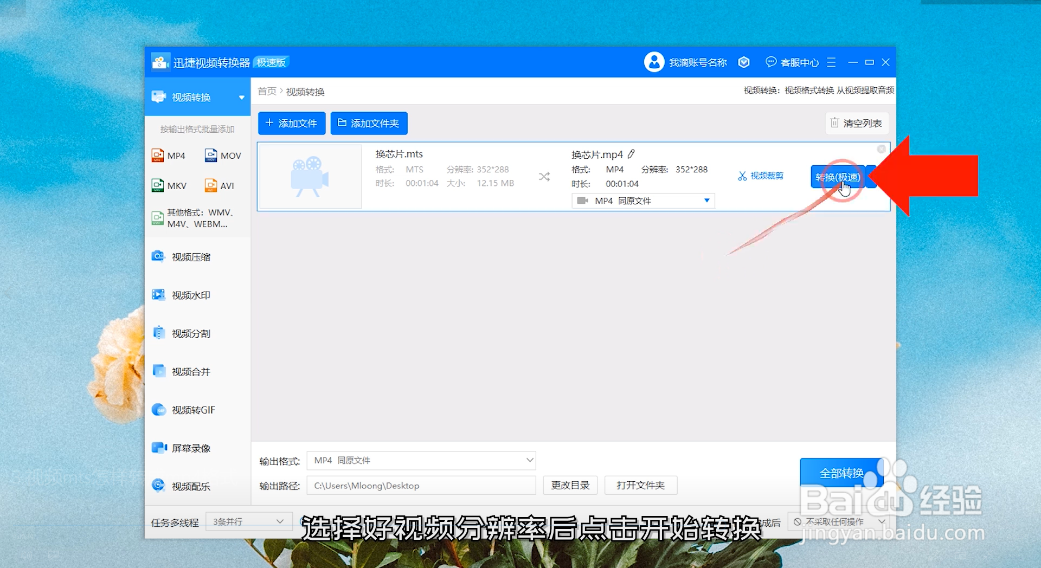Screen dimensions: 1041x568
Task: Open the 视频水印 tool
Action: click(x=181, y=295)
